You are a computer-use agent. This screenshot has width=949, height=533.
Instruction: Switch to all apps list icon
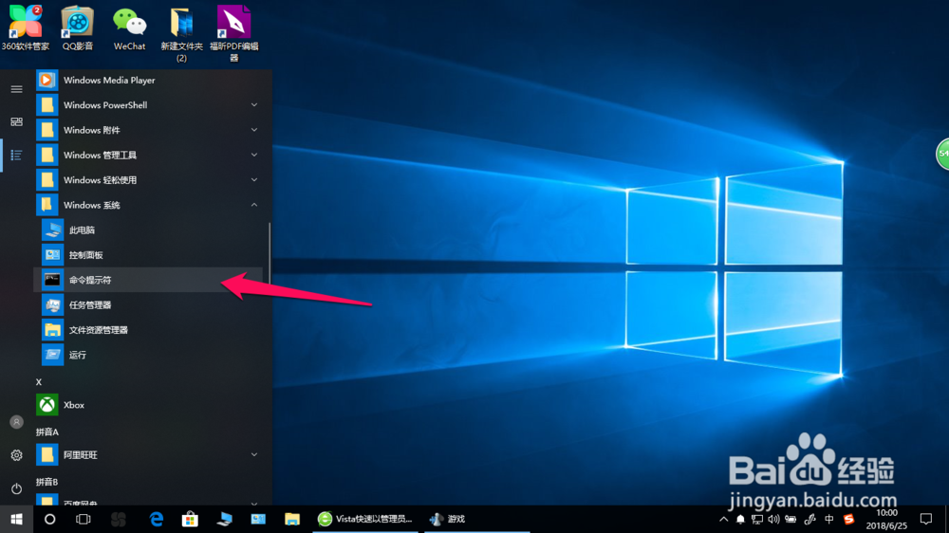pos(16,156)
